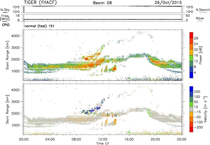Click the 'Freq. [MHz]' axis label
The width and height of the screenshot is (210, 145).
(5, 18)
